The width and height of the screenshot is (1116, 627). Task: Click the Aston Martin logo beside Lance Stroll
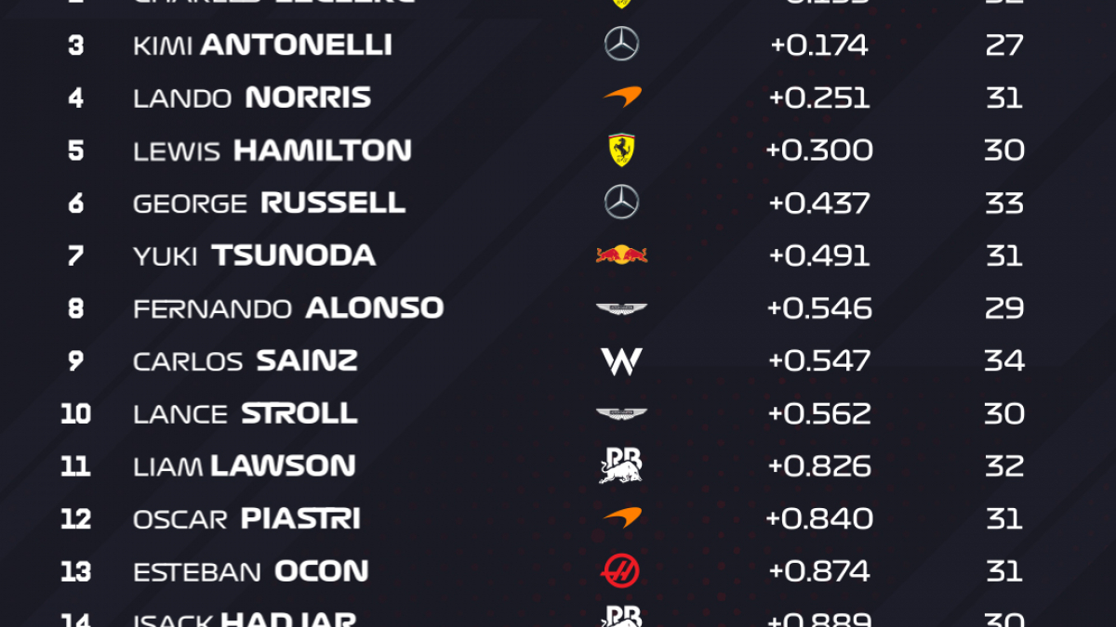(621, 413)
